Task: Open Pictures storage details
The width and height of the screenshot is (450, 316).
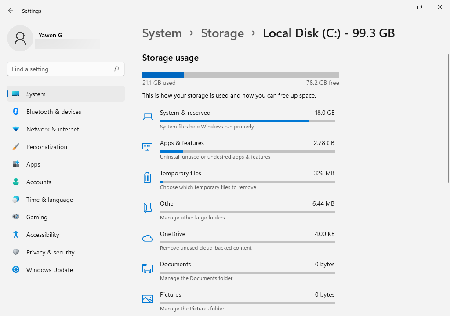Action: click(239, 301)
